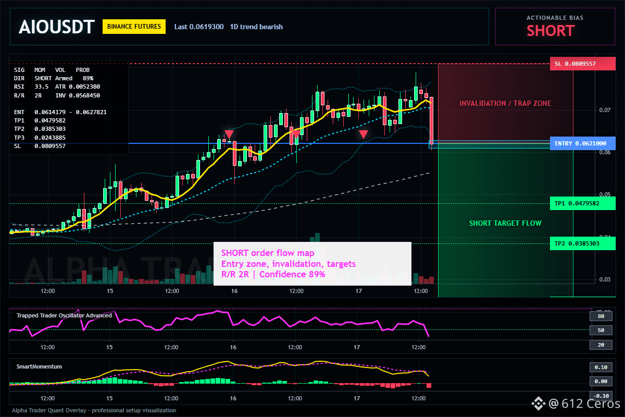This screenshot has height=417, width=625.
Task: Click the SmartMomentum -0.10 scale label
Action: click(x=601, y=396)
